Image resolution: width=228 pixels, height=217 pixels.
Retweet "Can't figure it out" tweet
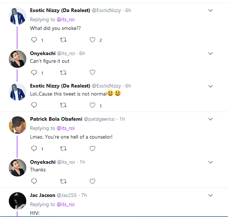click(x=63, y=73)
